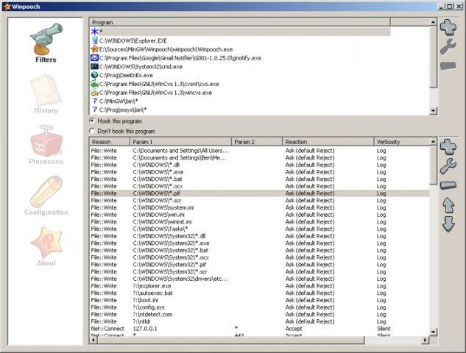Screen dimensions: 466x353
Task: Select 'Hook this program' radio button
Action: (92, 120)
